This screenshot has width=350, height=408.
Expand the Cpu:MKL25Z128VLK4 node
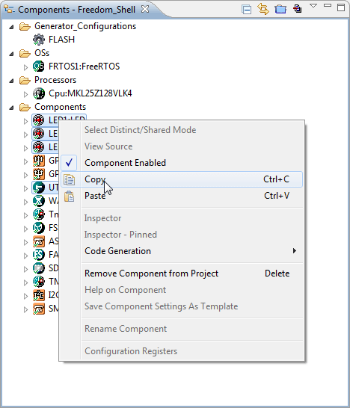pos(25,94)
